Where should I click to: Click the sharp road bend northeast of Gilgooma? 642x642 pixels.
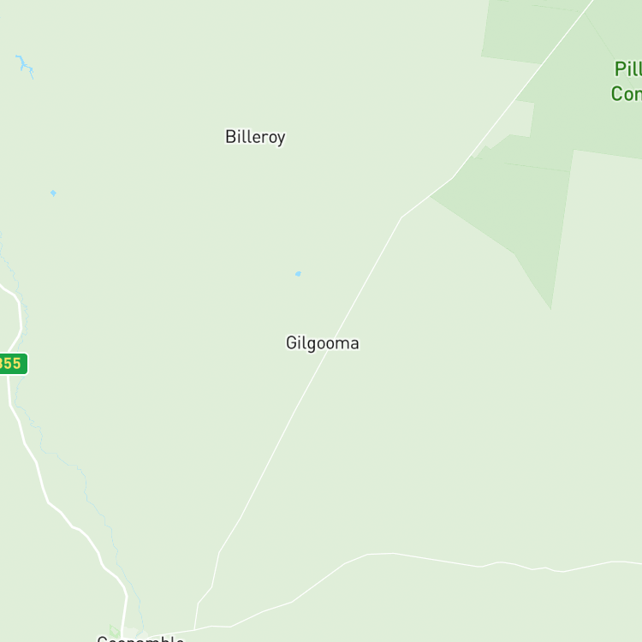[x=401, y=217]
